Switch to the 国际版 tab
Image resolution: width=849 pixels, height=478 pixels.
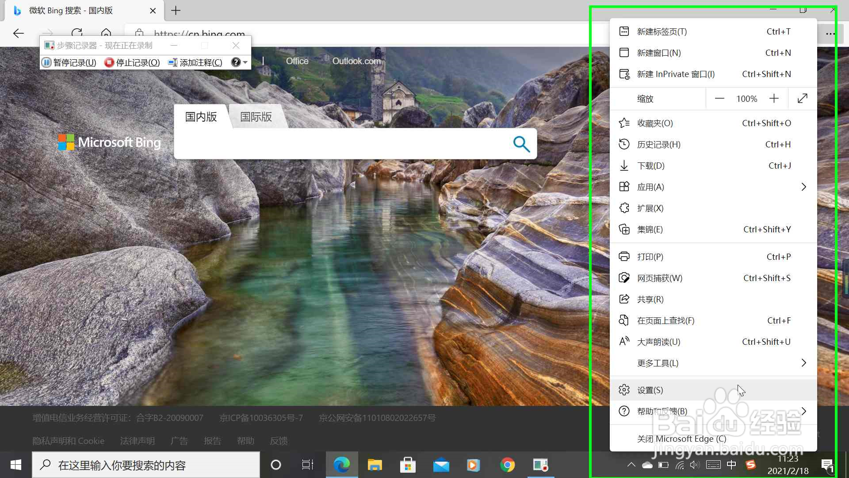point(256,117)
